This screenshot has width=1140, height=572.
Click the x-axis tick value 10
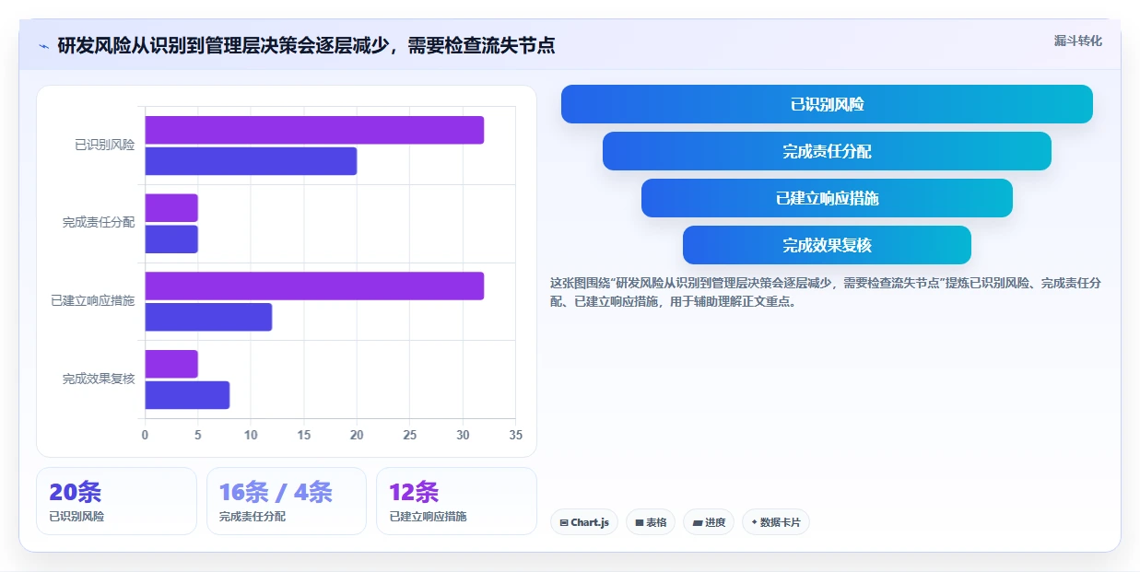pos(251,435)
